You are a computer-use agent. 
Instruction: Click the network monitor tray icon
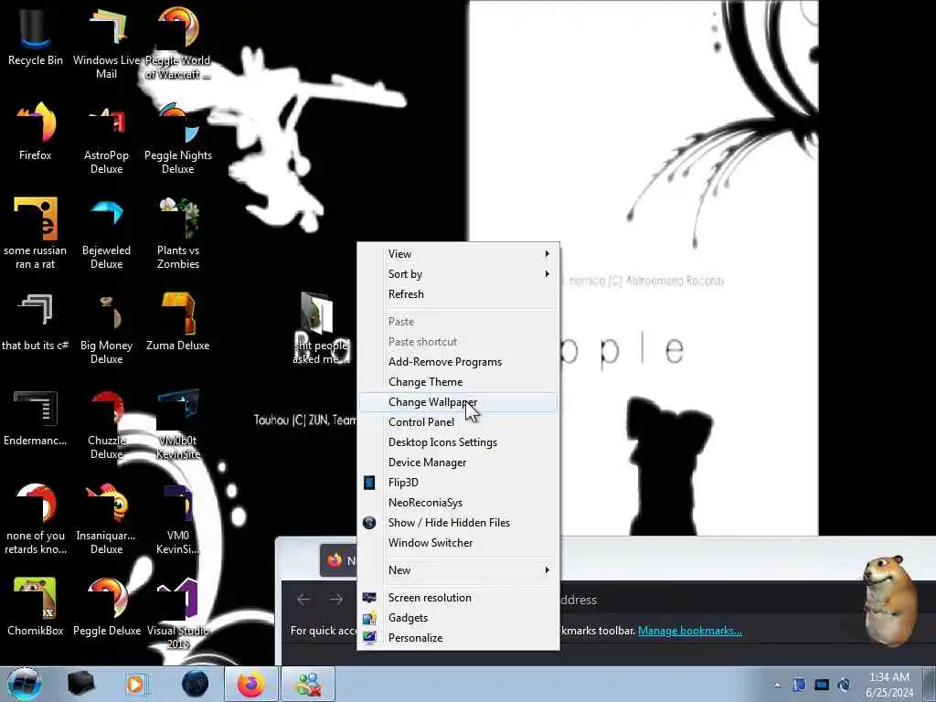tap(822, 685)
